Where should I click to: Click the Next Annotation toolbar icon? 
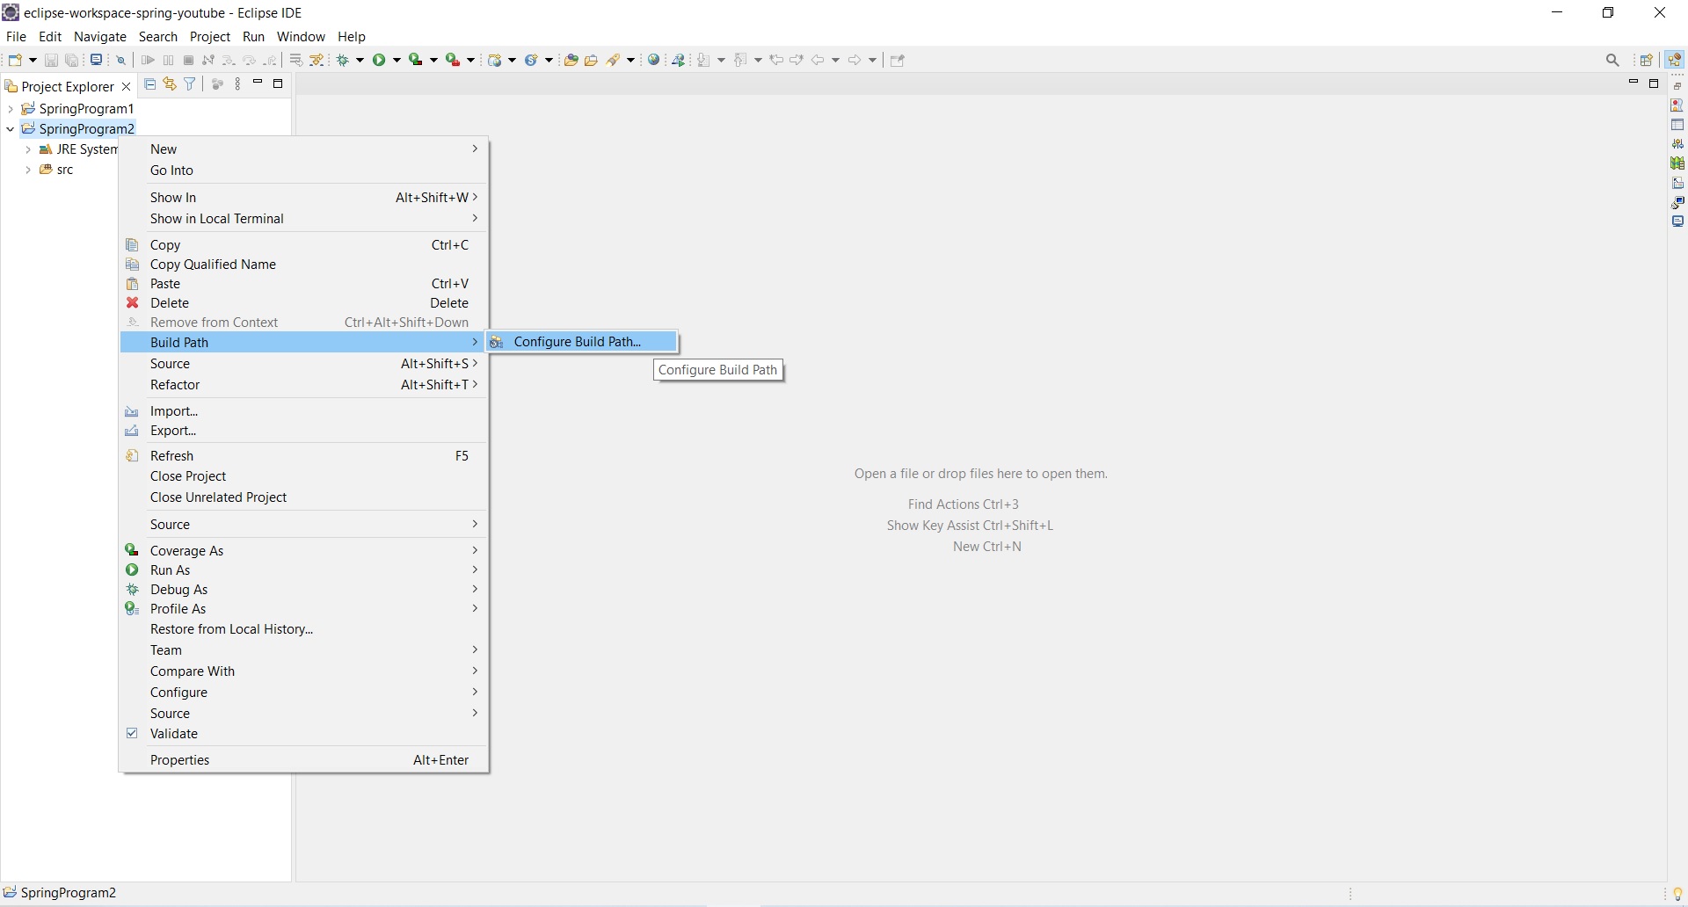pyautogui.click(x=705, y=61)
